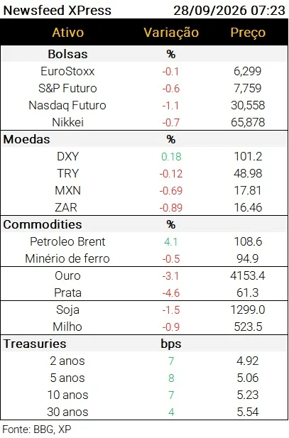
Task: Click the Preço column header
Action: coord(248,33)
